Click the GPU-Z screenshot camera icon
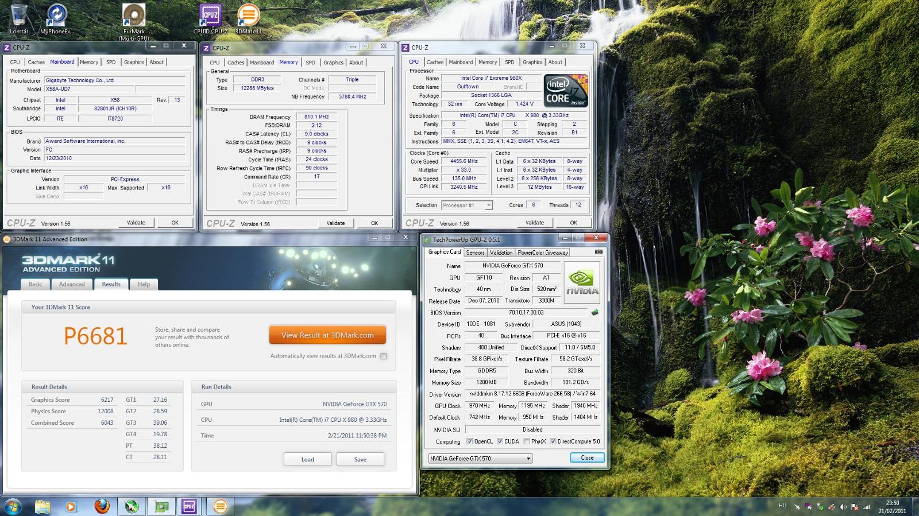The height and width of the screenshot is (516, 919). (598, 252)
